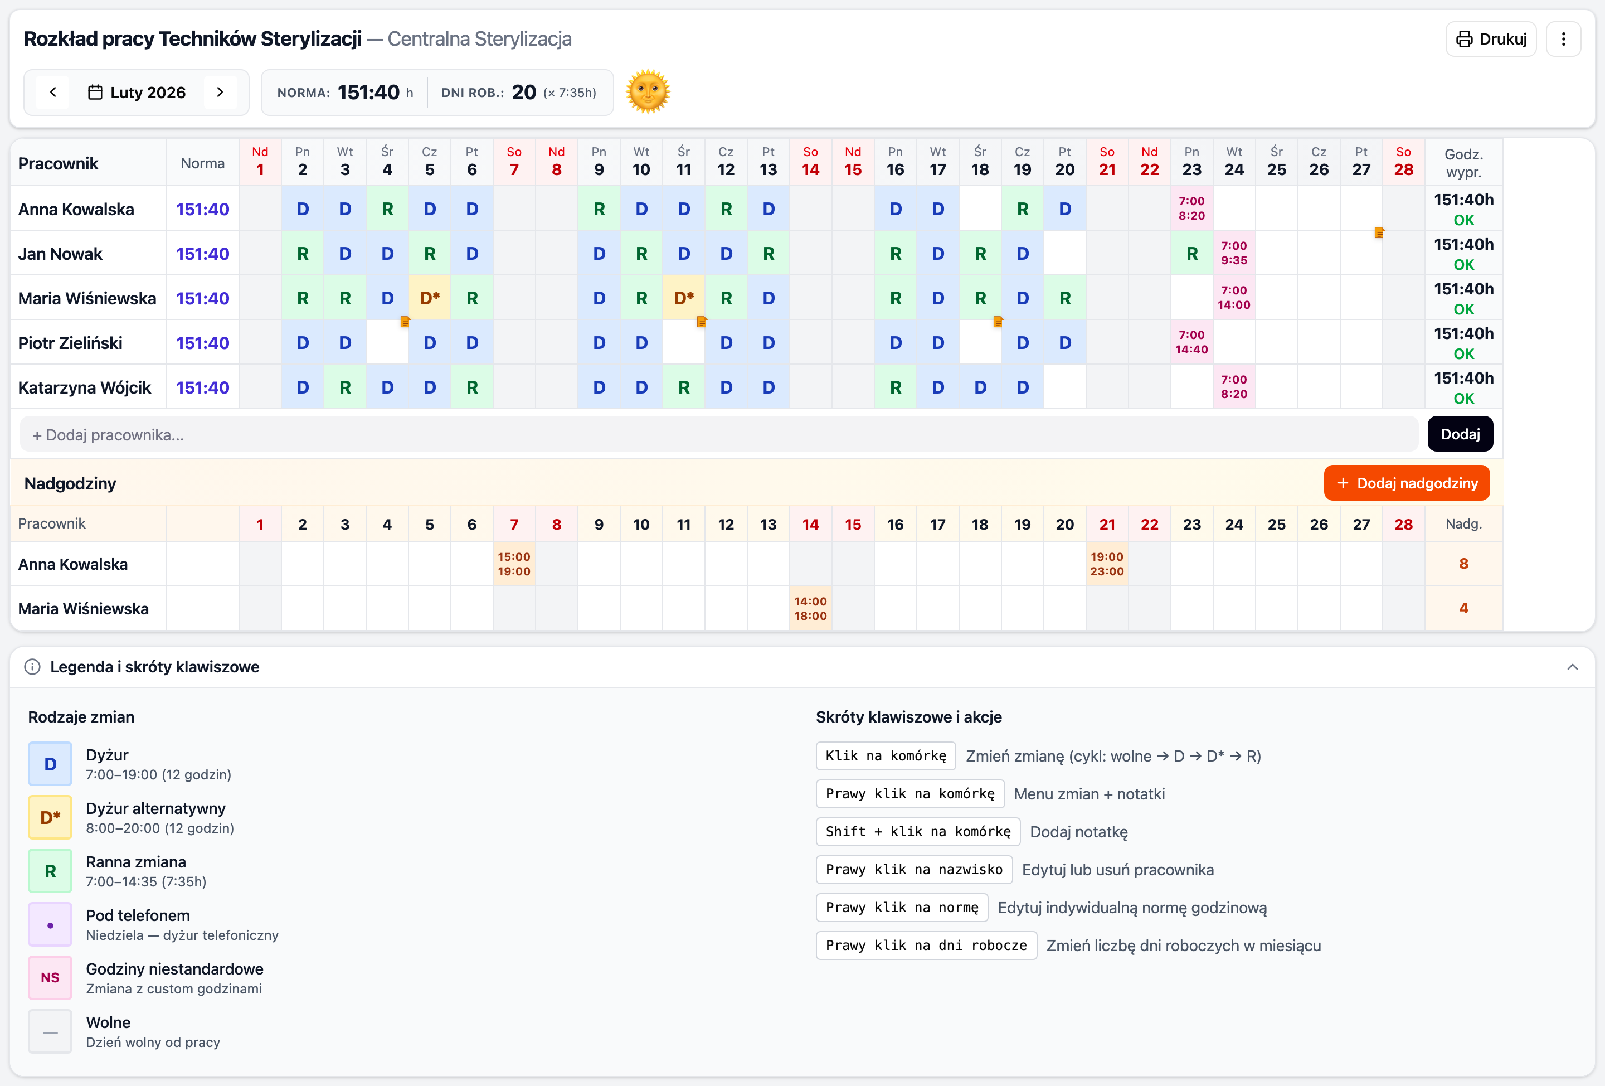
Task: Collapse the Legenda i skróty klawiszowe panel
Action: click(1572, 667)
